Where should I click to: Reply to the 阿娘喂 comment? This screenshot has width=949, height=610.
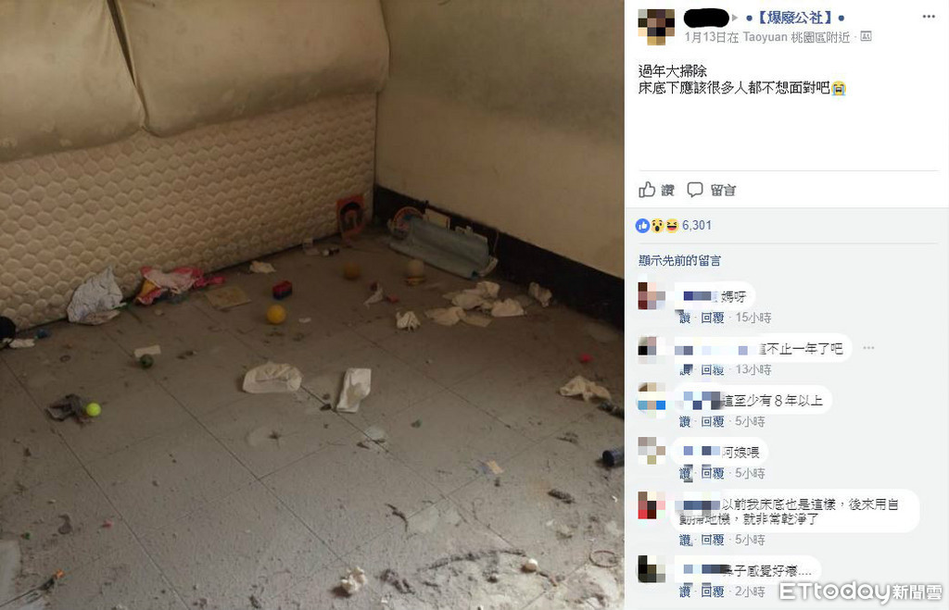[x=713, y=473]
